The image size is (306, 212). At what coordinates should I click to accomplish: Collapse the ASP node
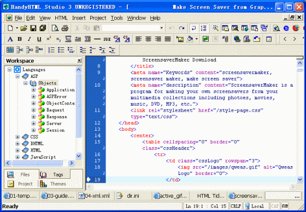coord(17,76)
